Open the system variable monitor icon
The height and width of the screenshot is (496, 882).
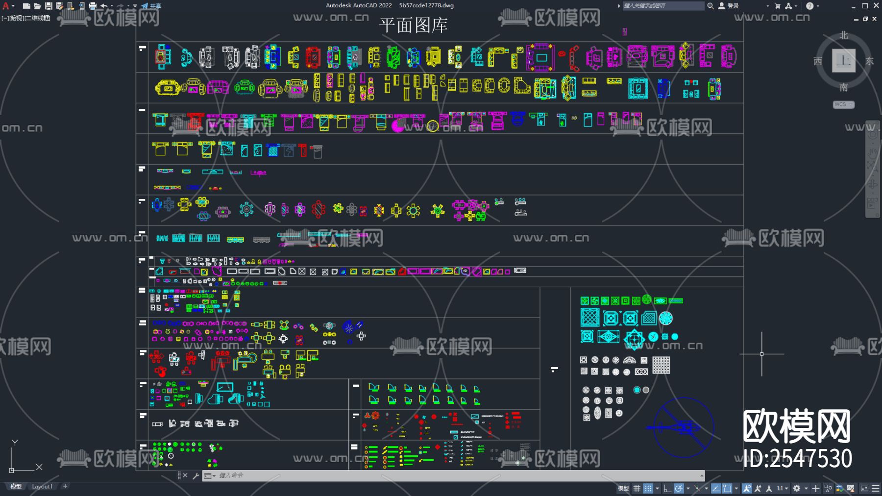coord(851,488)
